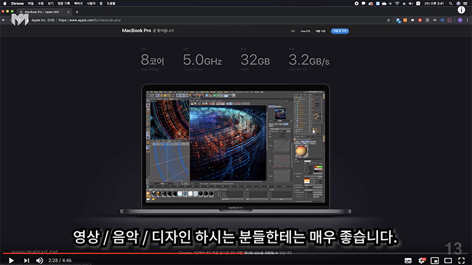Open the Apple menu
The image size is (472, 265).
(x=5, y=3)
